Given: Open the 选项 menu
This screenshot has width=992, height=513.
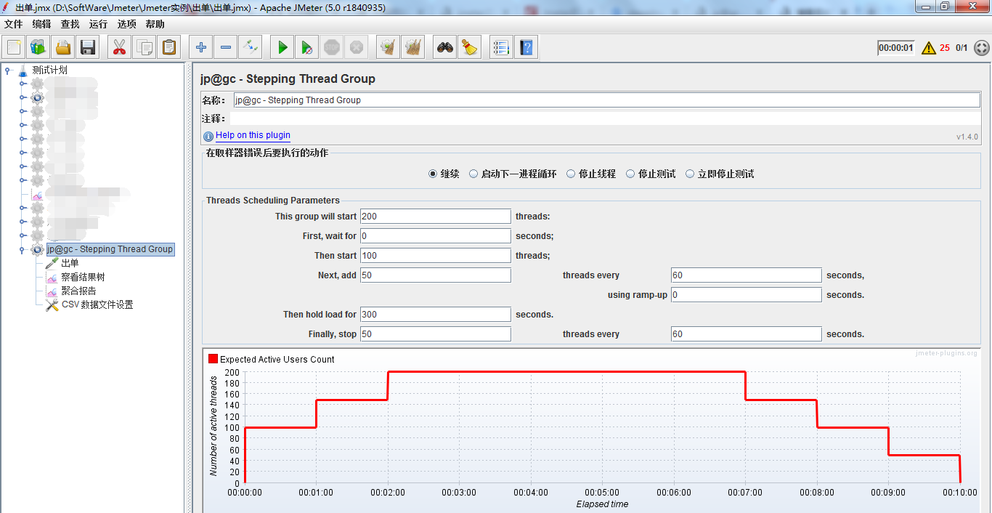Looking at the screenshot, I should coord(126,24).
